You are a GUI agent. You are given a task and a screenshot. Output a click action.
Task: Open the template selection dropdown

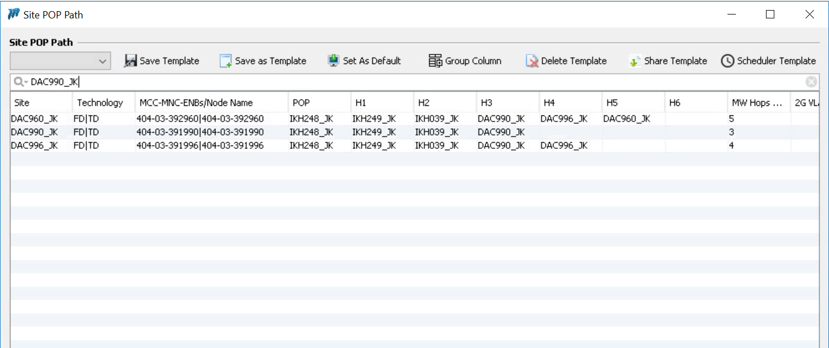(x=60, y=61)
